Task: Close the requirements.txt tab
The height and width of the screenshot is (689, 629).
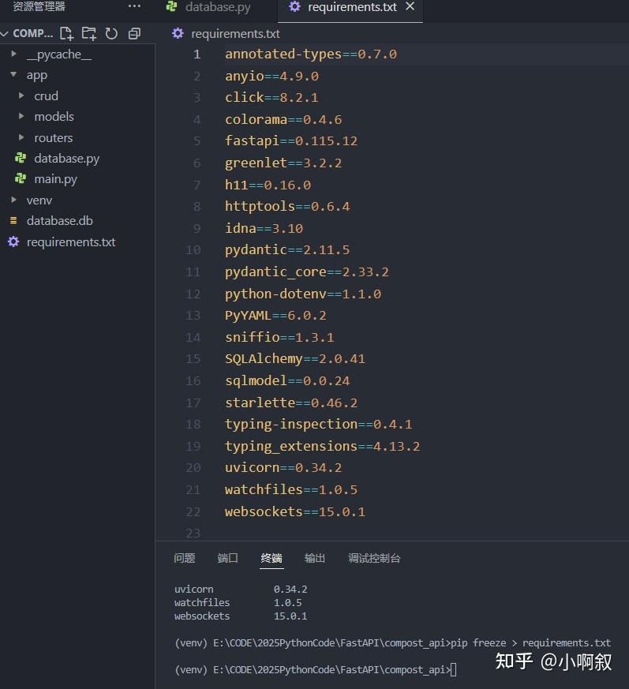Action: tap(410, 7)
